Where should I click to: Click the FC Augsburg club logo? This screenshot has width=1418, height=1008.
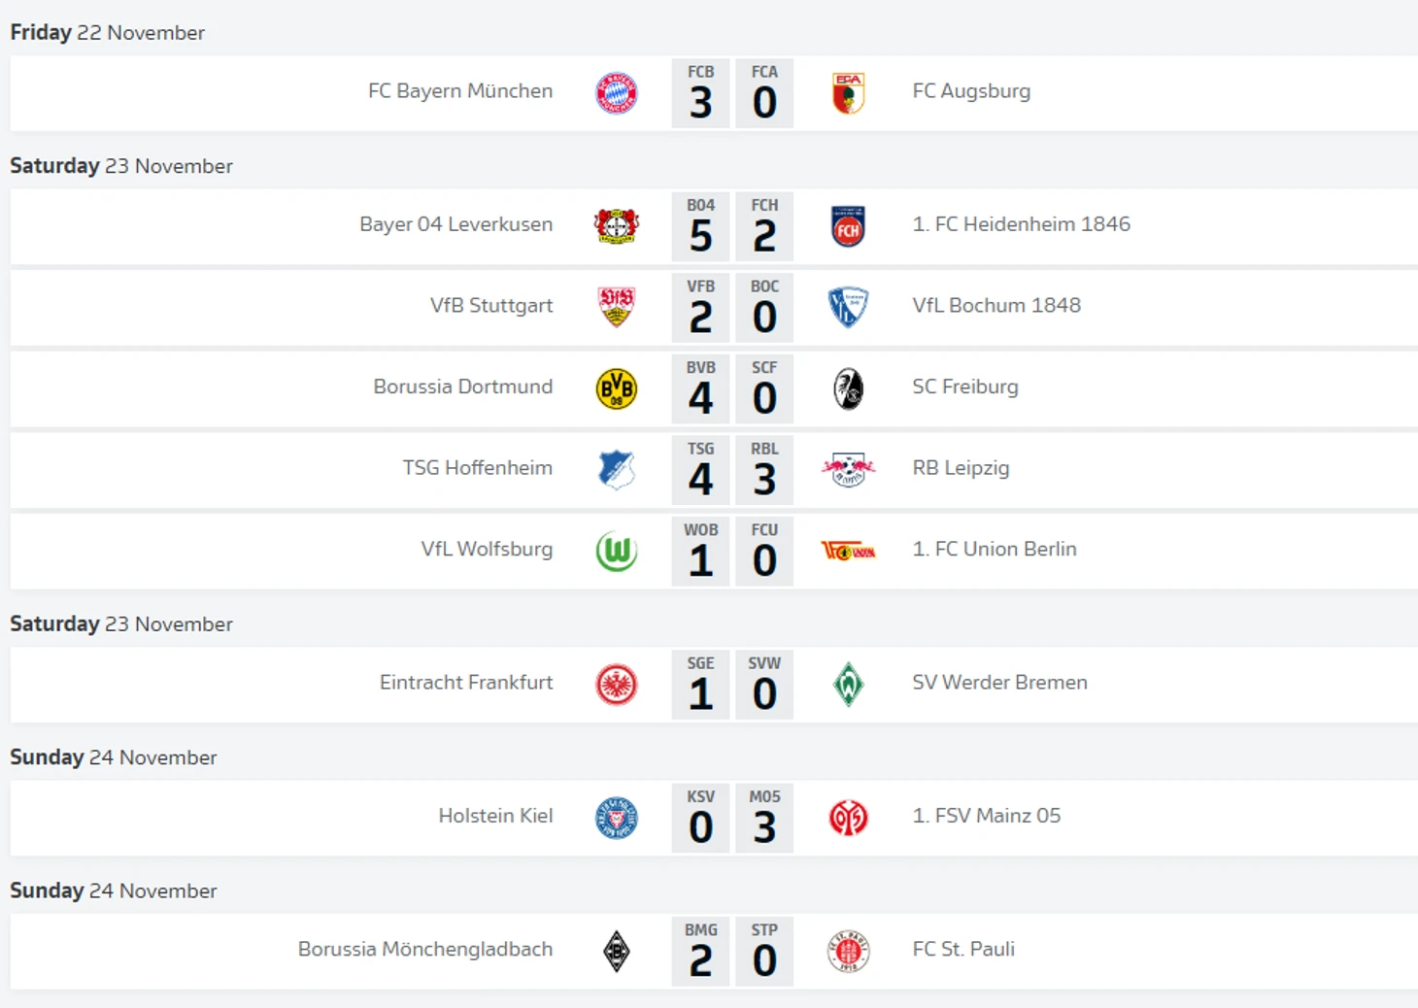pos(848,93)
